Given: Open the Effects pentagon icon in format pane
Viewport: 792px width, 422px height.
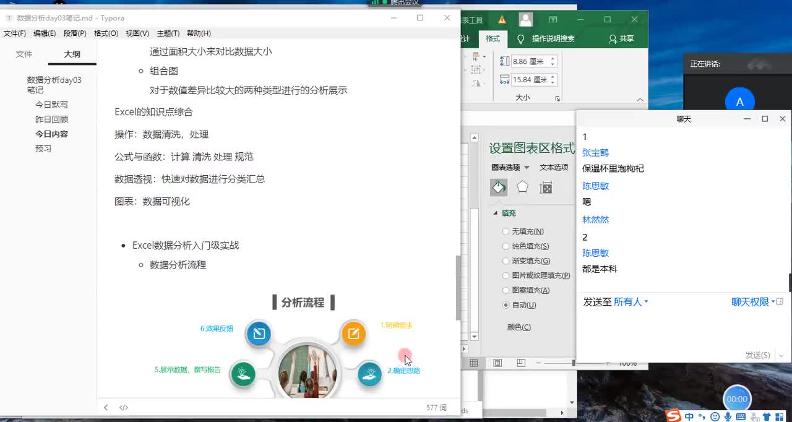Looking at the screenshot, I should click(522, 187).
